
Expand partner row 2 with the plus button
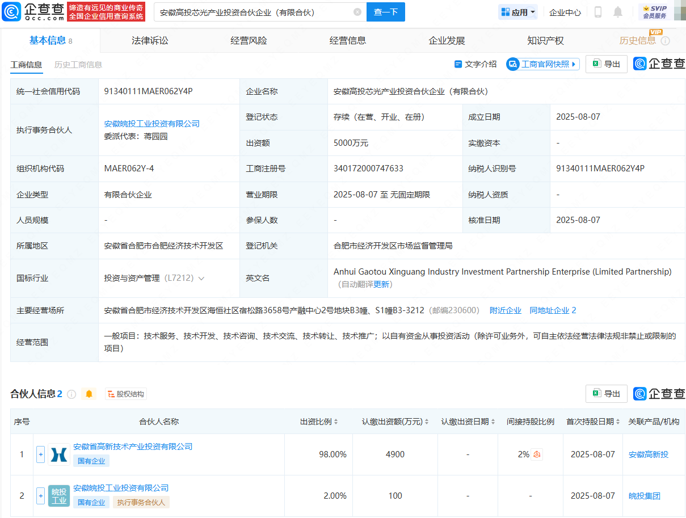(x=40, y=496)
